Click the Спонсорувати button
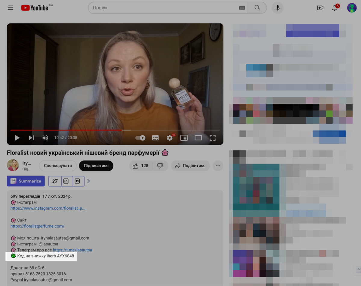The height and width of the screenshot is (286, 361). 58,166
